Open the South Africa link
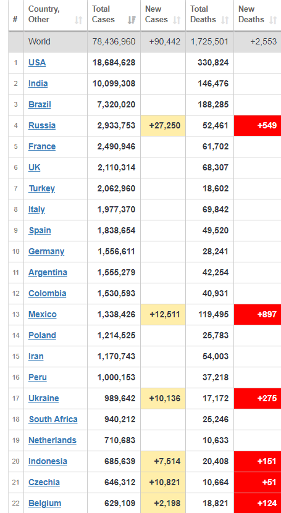281x513 pixels. click(x=53, y=419)
